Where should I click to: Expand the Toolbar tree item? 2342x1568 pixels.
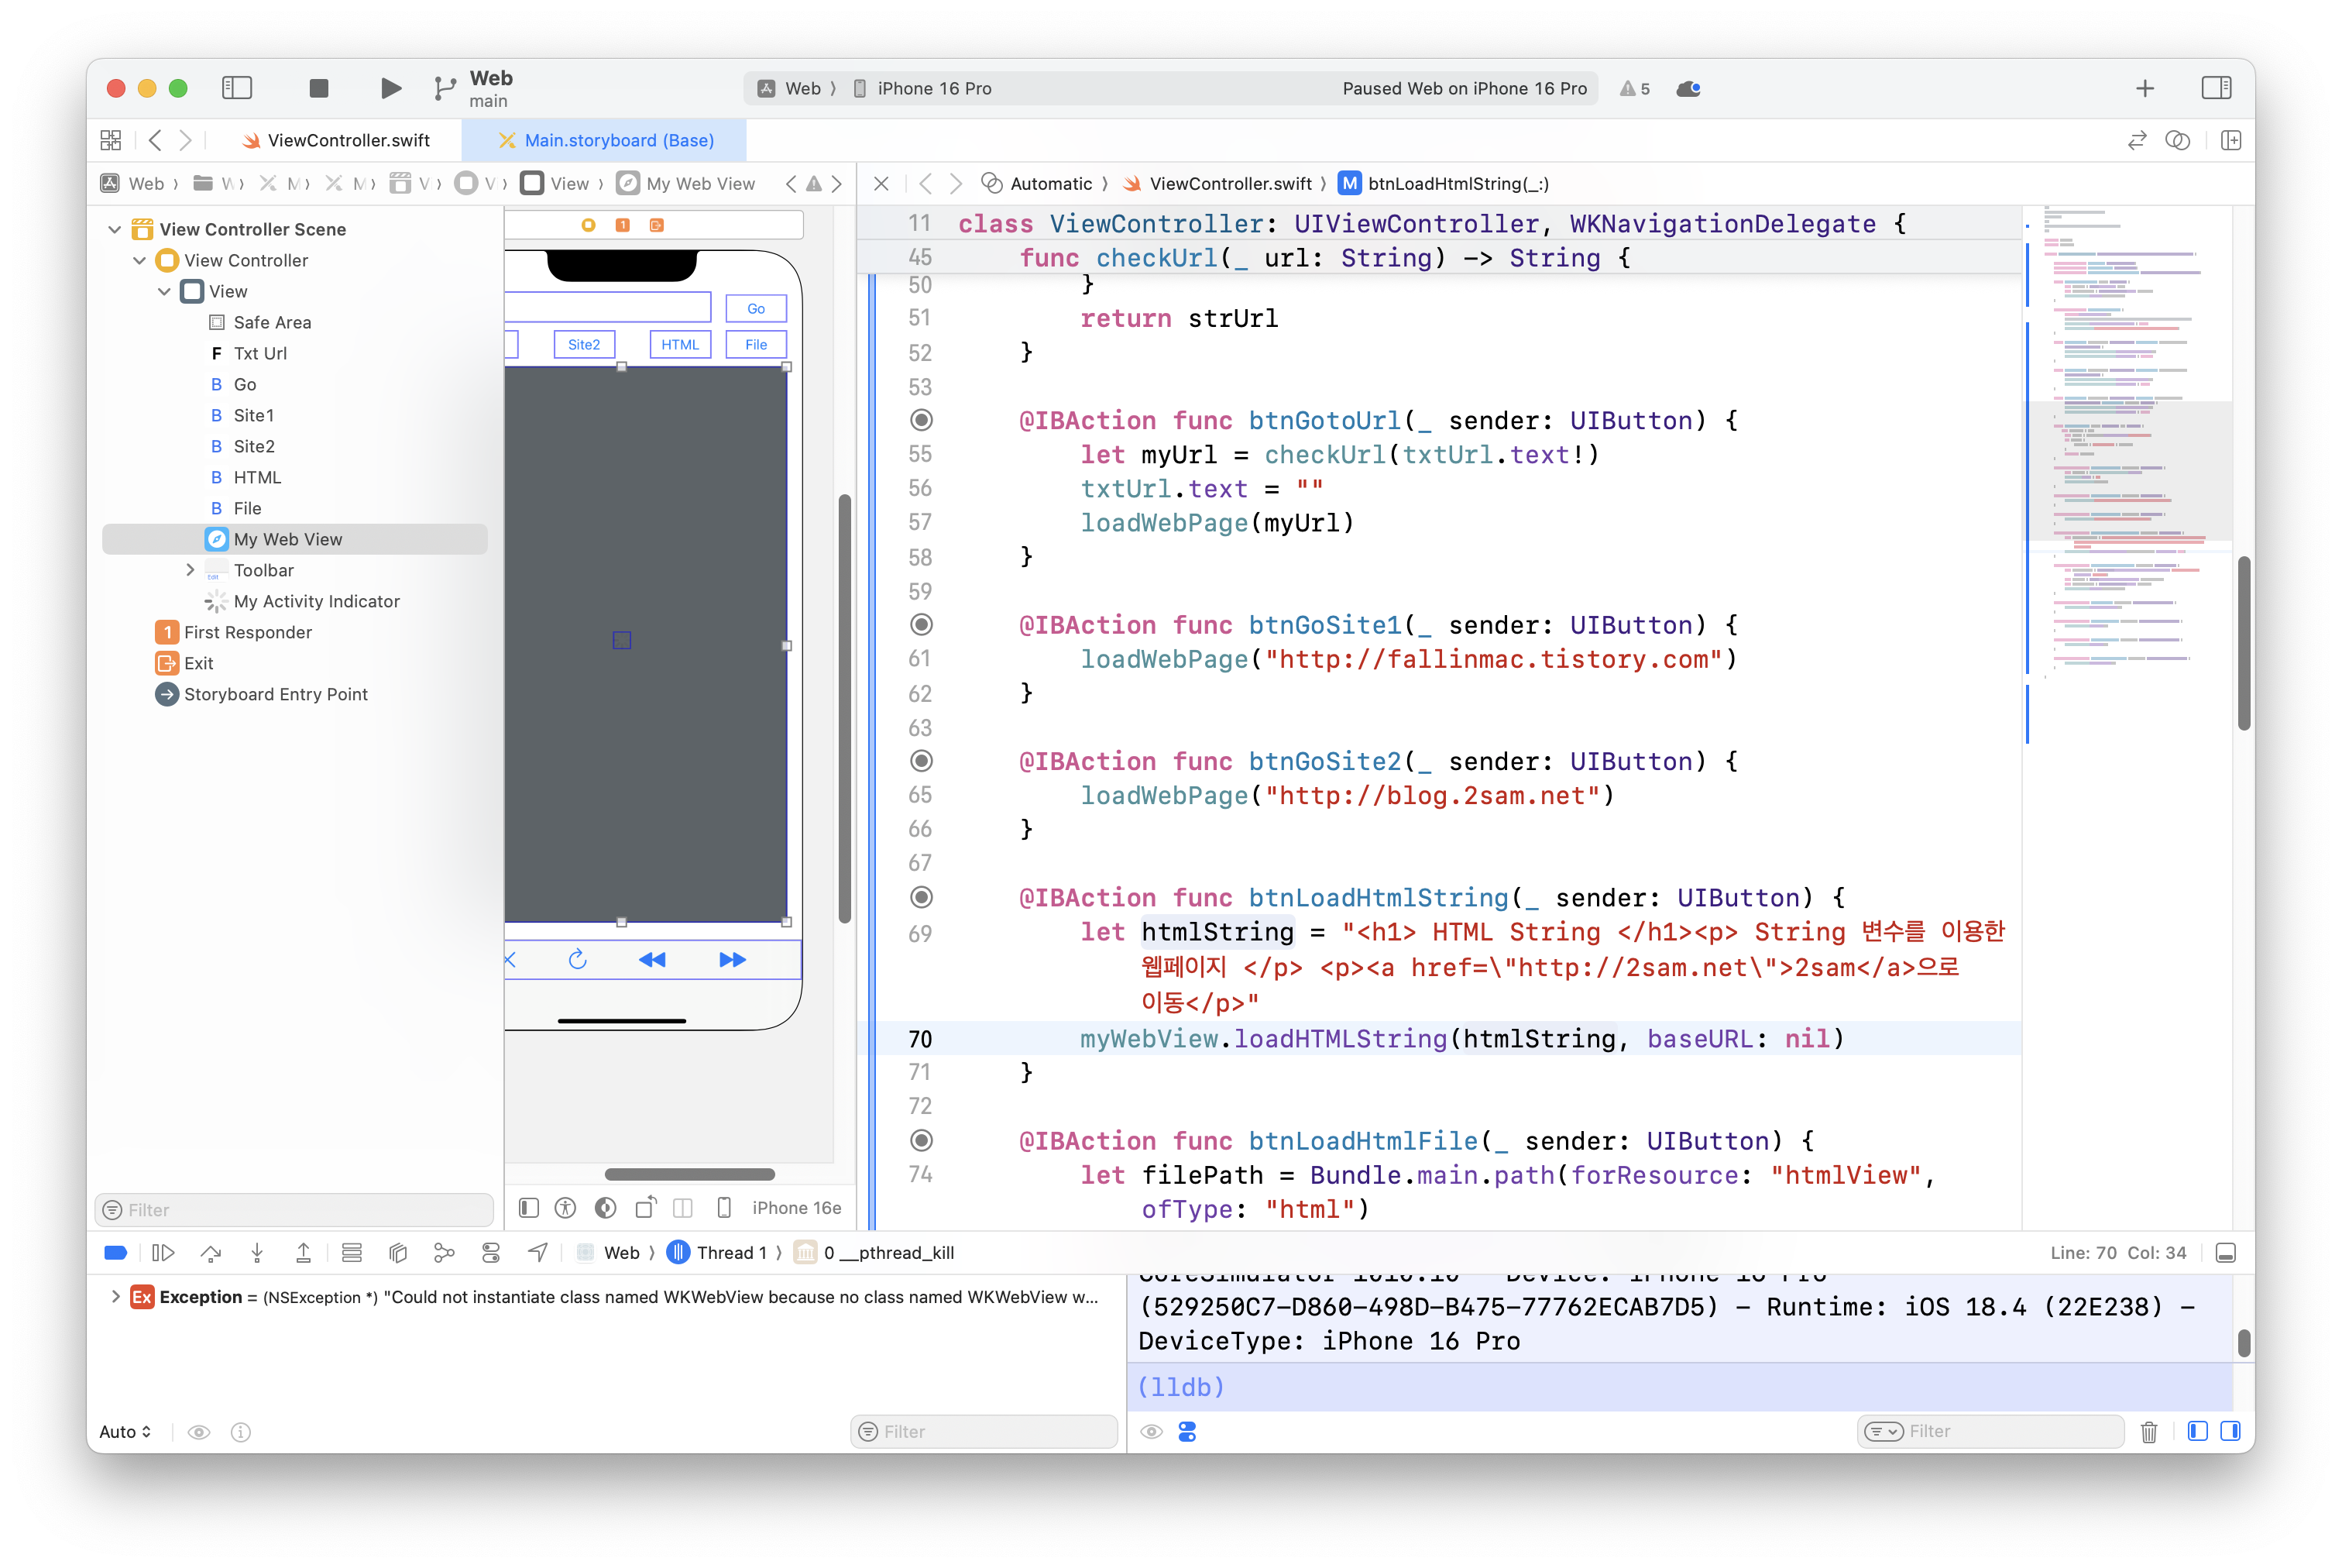click(x=190, y=570)
